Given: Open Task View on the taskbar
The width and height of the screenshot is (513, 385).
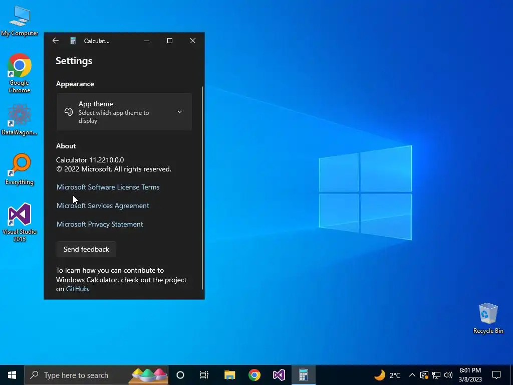Looking at the screenshot, I should 204,375.
